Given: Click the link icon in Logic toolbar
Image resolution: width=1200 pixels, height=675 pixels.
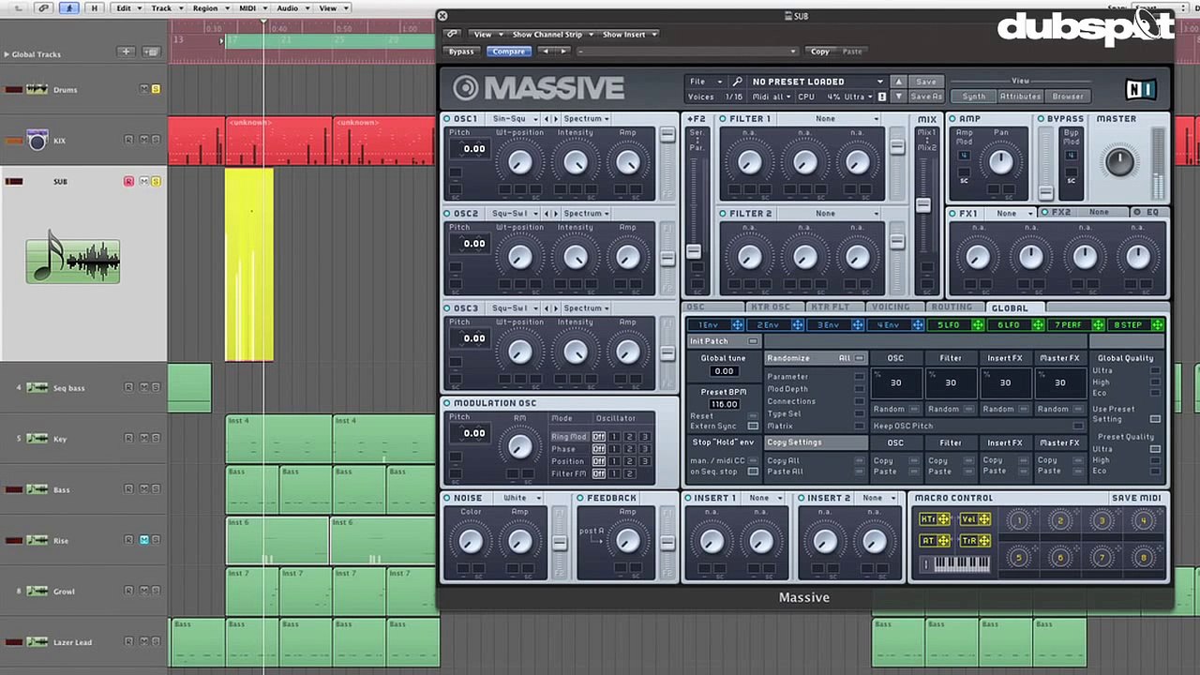Looking at the screenshot, I should (43, 7).
